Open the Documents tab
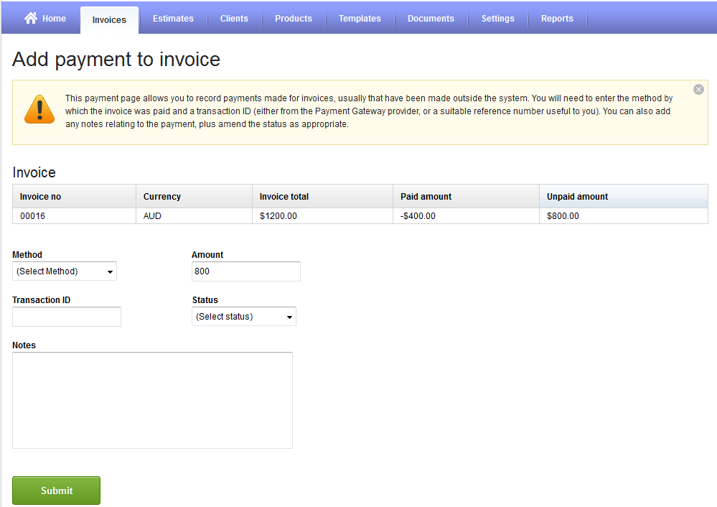717x507 pixels. pos(431,19)
